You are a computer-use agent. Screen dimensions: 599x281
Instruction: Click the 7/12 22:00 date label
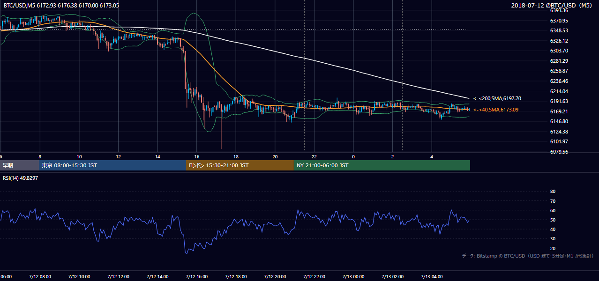pos(314,277)
